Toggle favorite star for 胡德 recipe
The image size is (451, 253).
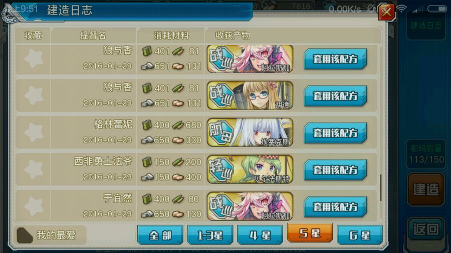click(x=34, y=95)
